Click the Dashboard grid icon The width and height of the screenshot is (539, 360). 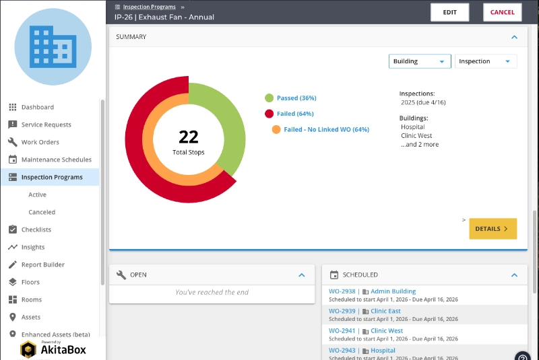[x=13, y=107]
